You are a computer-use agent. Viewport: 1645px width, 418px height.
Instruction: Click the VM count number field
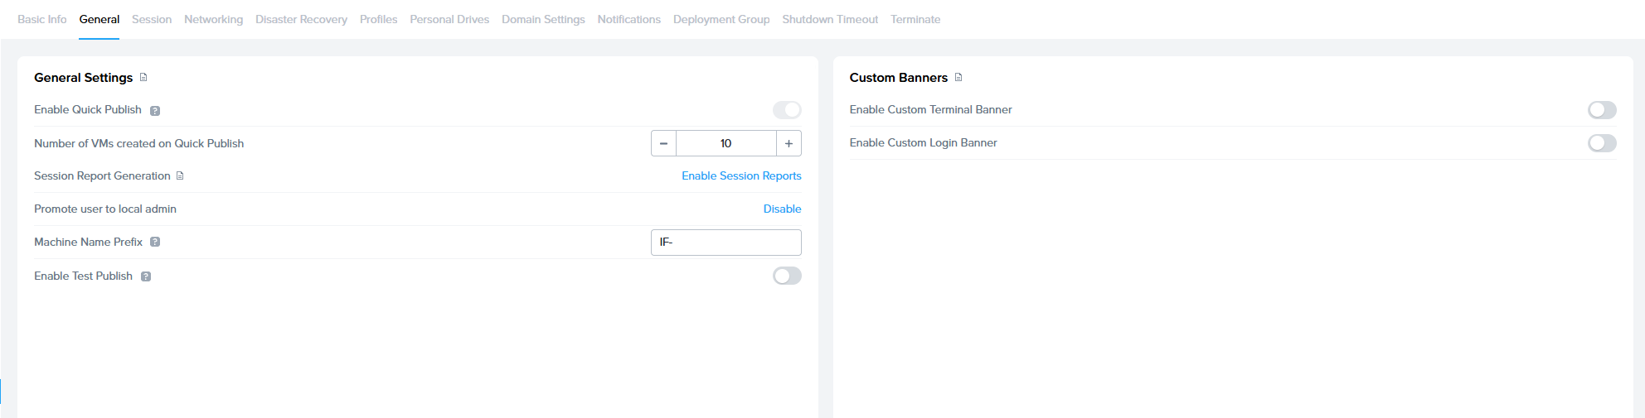coord(725,143)
